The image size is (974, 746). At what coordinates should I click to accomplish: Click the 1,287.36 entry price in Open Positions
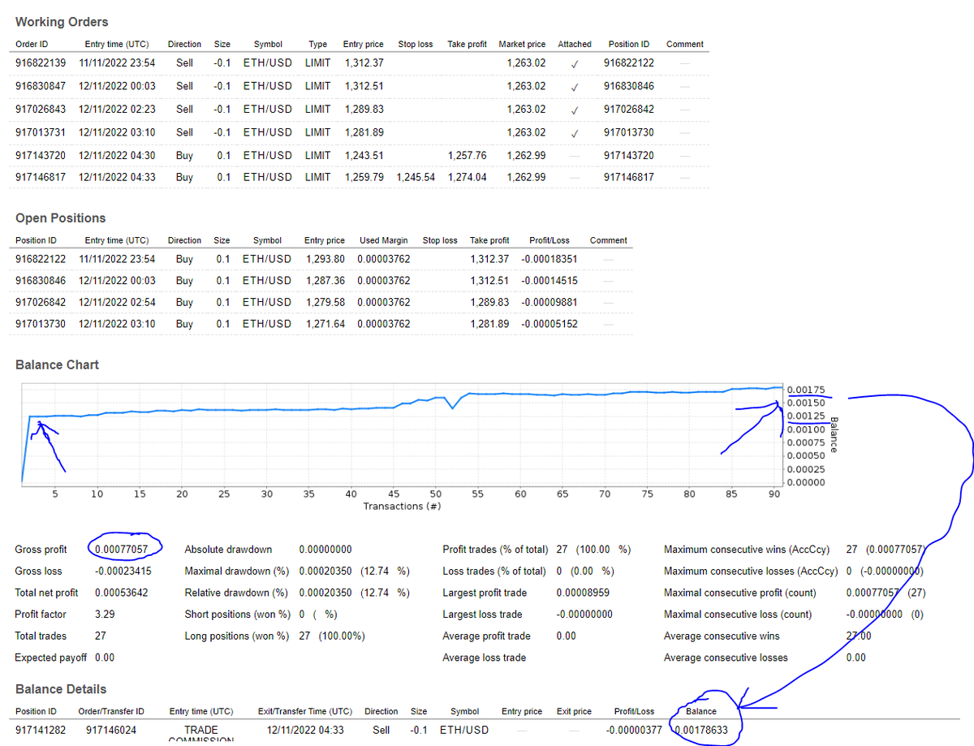tap(325, 280)
